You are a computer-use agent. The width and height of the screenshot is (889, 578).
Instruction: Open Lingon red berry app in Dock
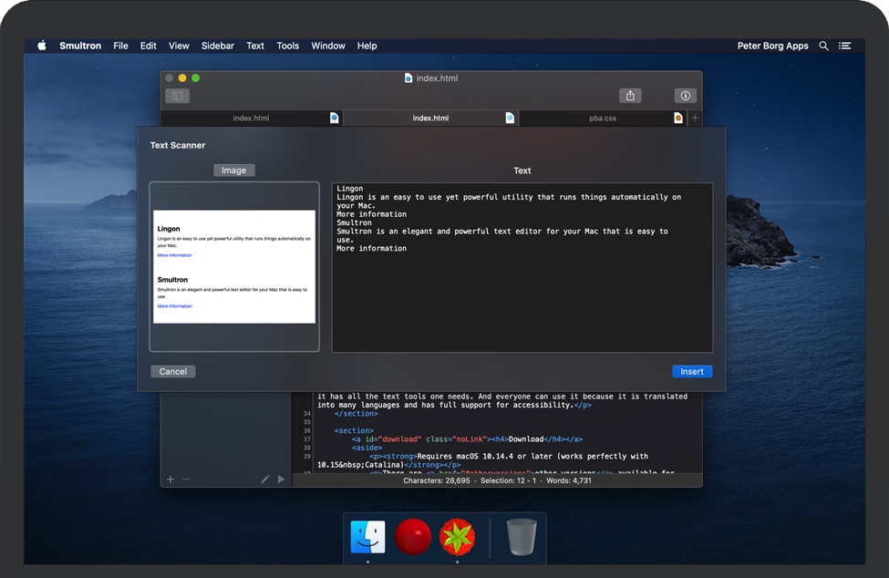[x=413, y=537]
